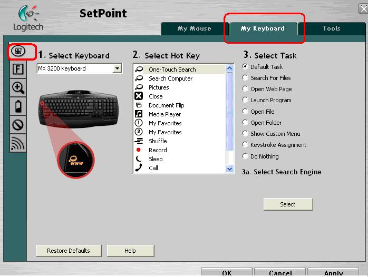Click the keyboard image thumbnail
This screenshot has height=277, width=368.
[x=79, y=108]
